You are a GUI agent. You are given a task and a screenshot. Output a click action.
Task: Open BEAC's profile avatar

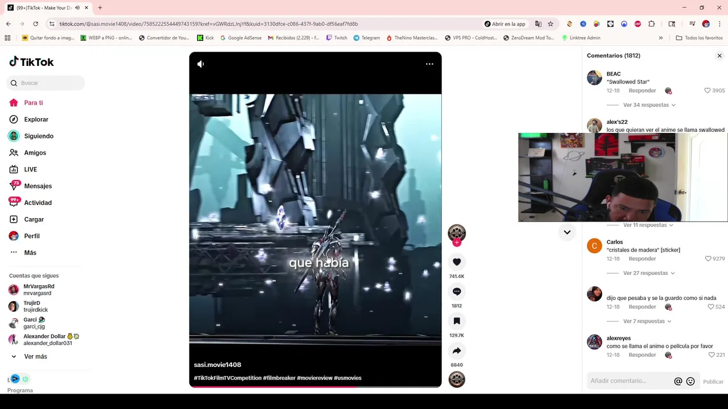(x=594, y=78)
